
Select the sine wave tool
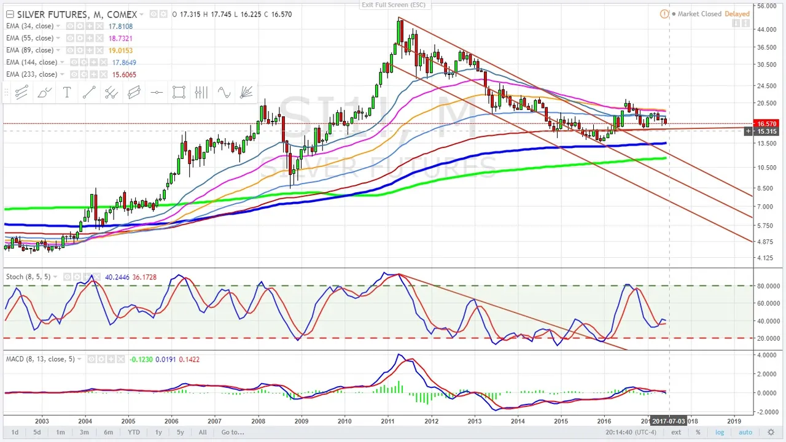coord(224,93)
